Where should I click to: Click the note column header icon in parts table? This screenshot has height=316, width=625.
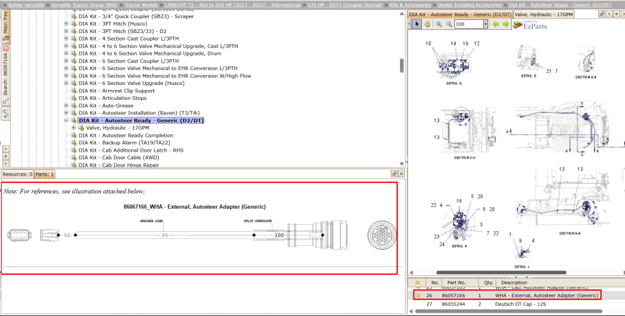pos(417,282)
